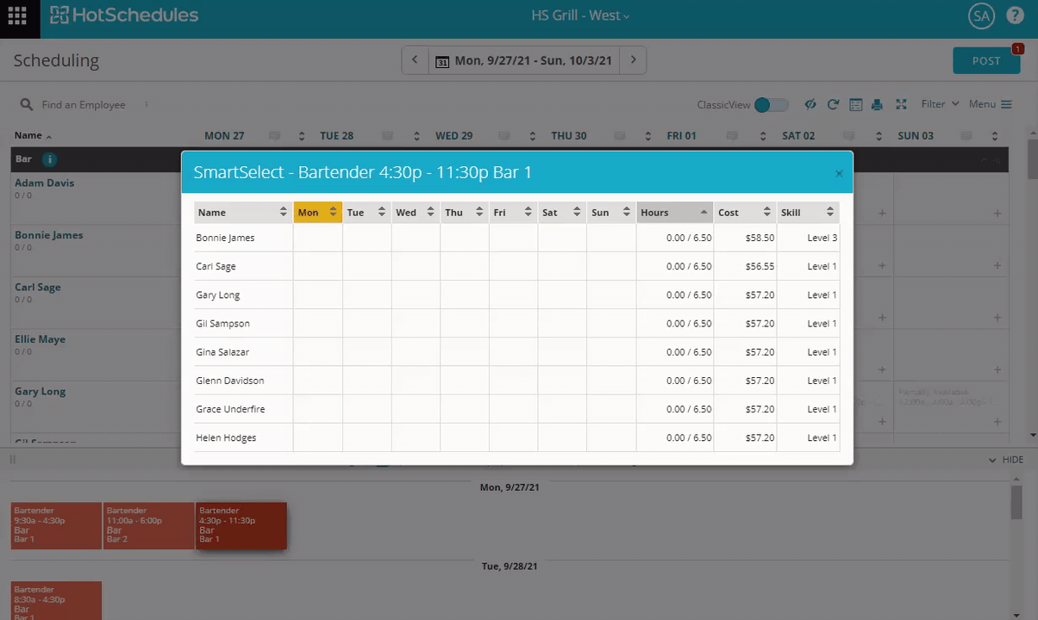Click the crossed-out eye visibility icon
This screenshot has height=620, width=1038.
coord(810,105)
